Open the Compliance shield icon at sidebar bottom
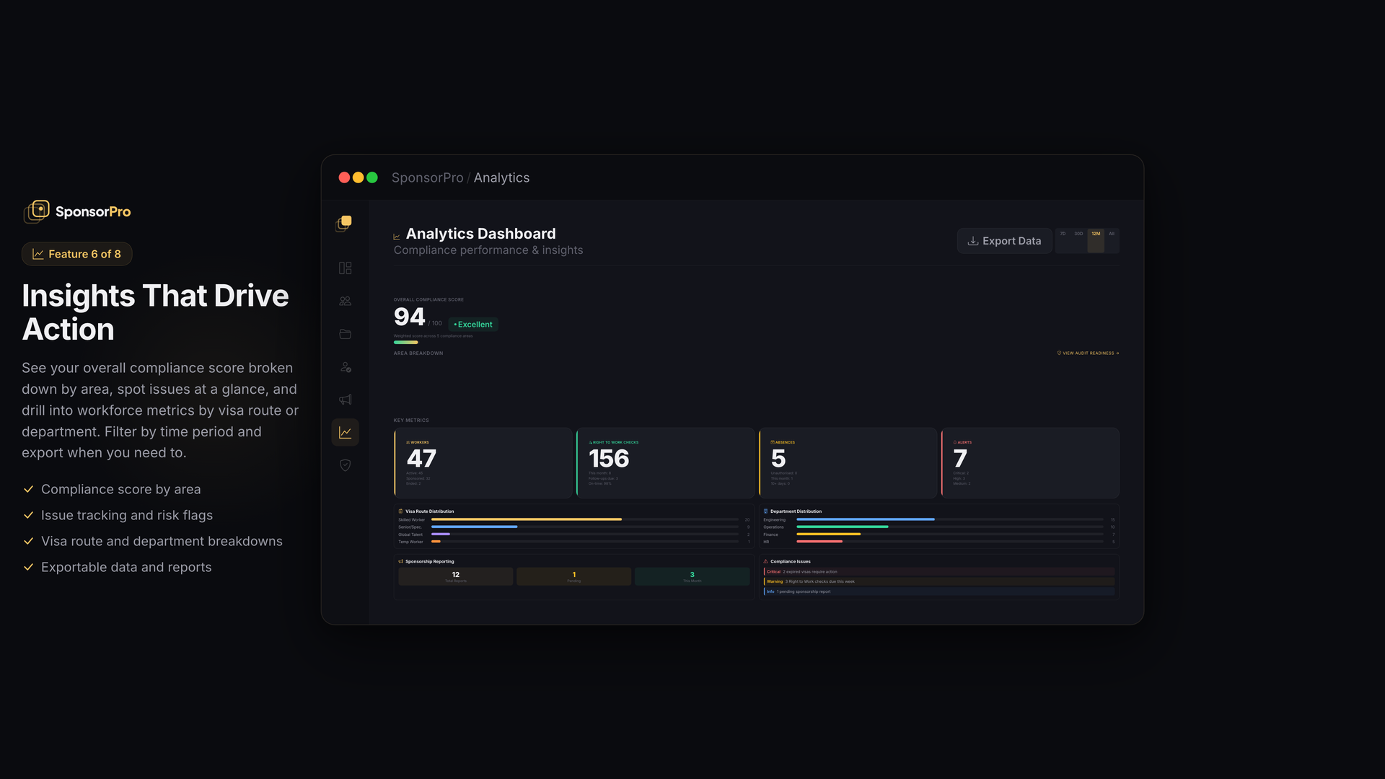Screen dimensions: 1385x779 tap(345, 465)
